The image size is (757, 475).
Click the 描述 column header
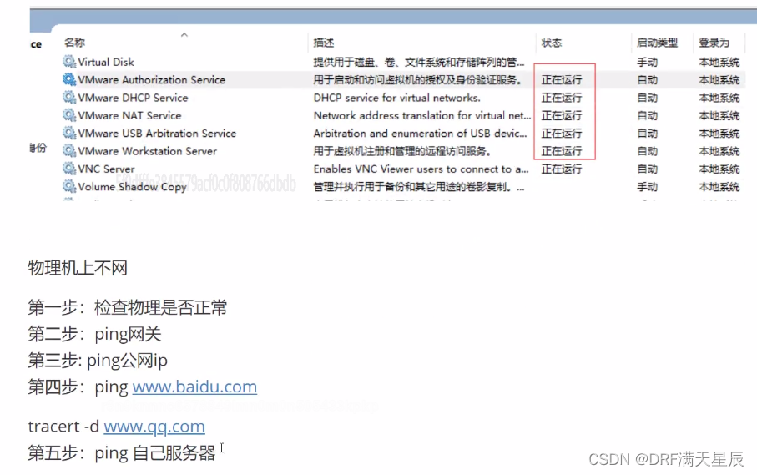click(324, 43)
